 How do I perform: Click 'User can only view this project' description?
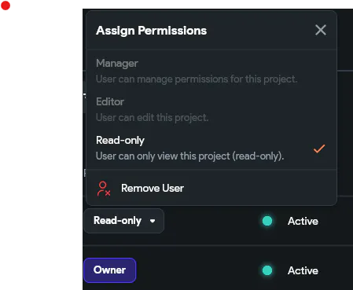tap(190, 156)
